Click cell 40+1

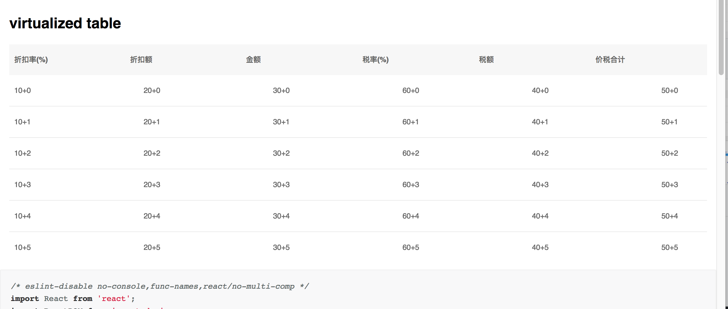(x=540, y=122)
